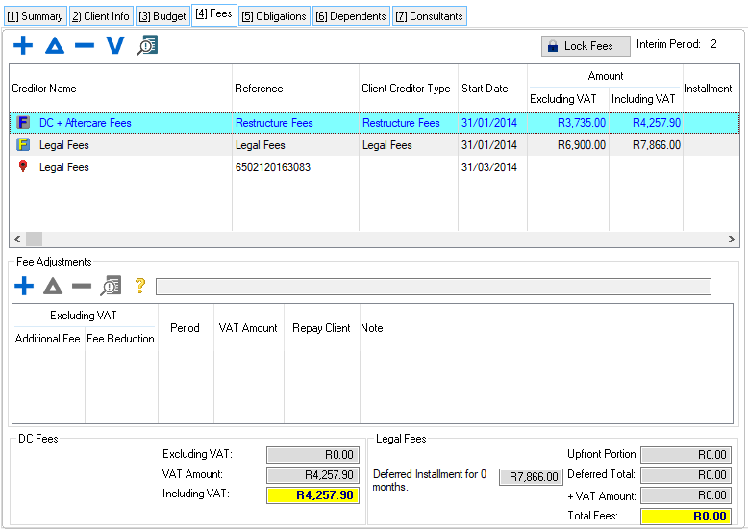Click the blue triangle edit fee icon

(54, 45)
